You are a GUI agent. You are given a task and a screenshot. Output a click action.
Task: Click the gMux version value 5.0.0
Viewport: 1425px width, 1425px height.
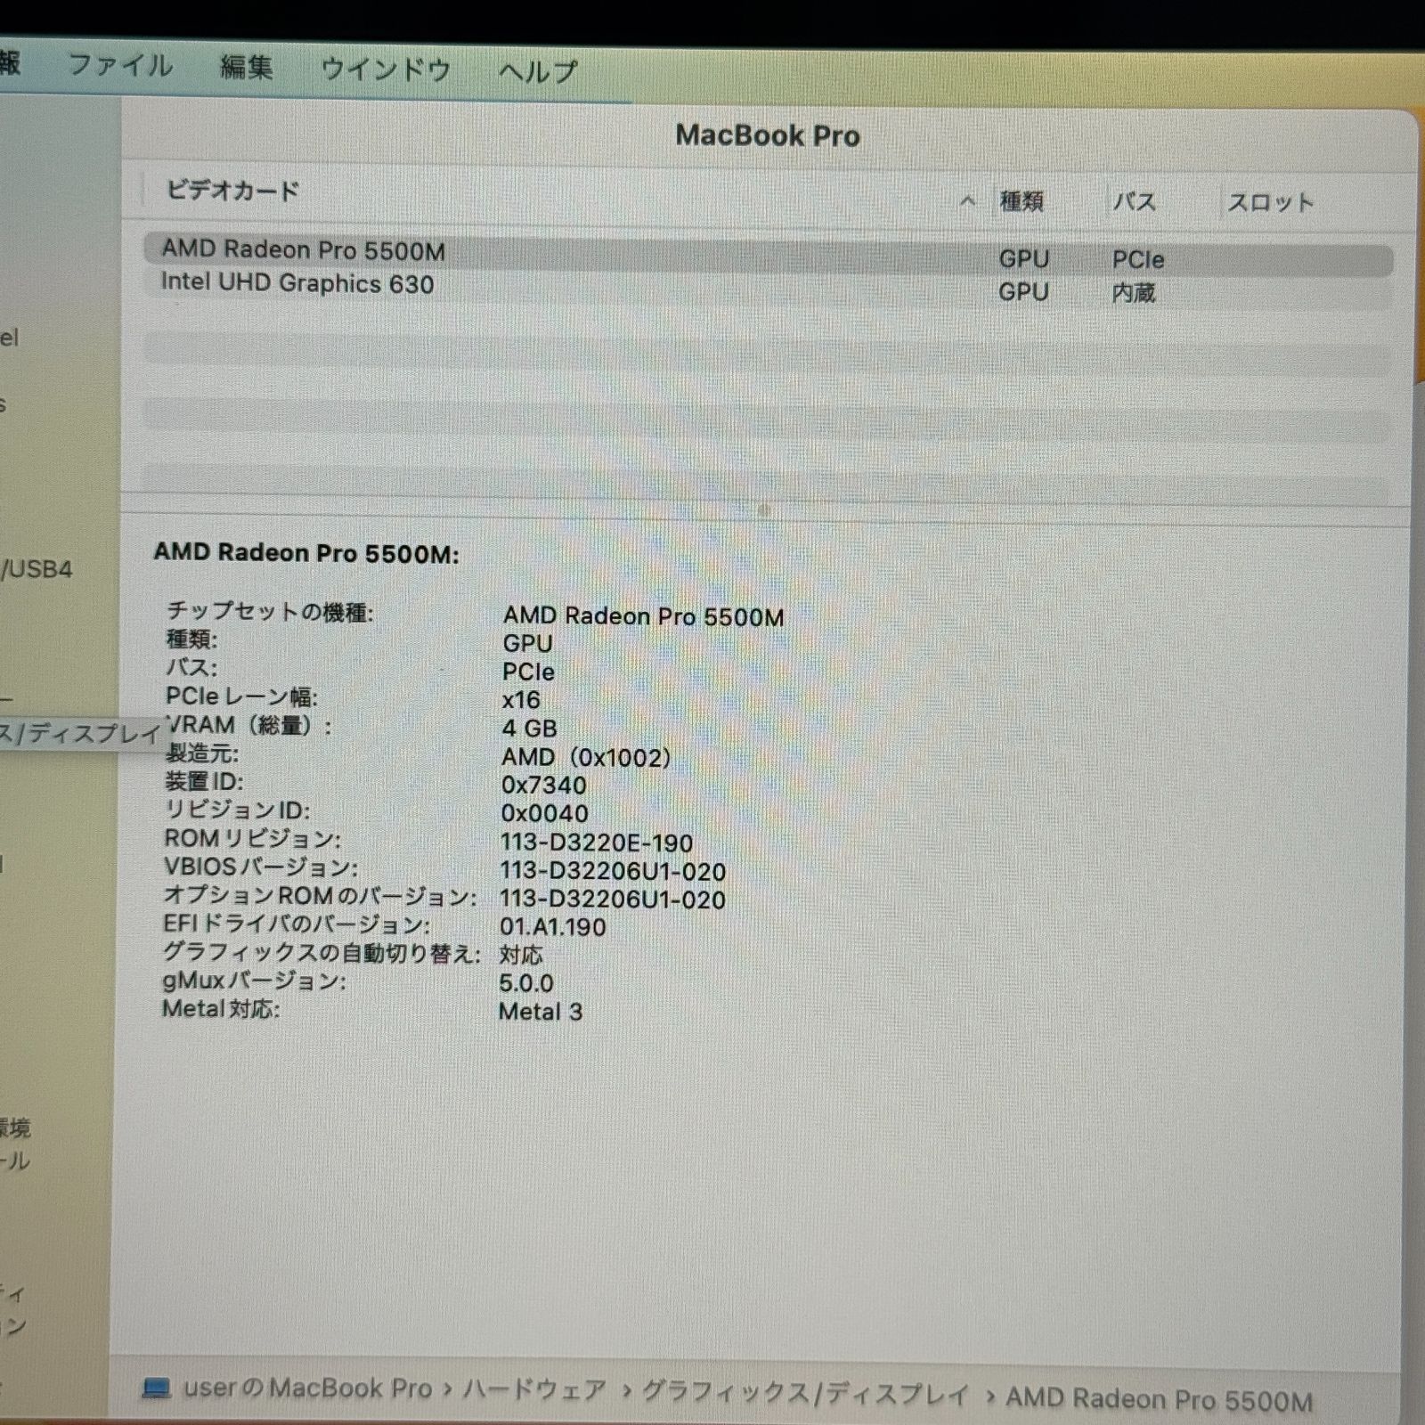point(526,983)
